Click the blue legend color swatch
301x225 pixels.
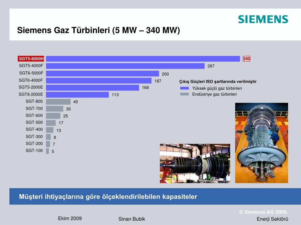tap(185, 88)
